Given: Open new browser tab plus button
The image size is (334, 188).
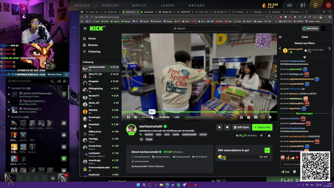Looking at the screenshot, I should click(x=306, y=12).
